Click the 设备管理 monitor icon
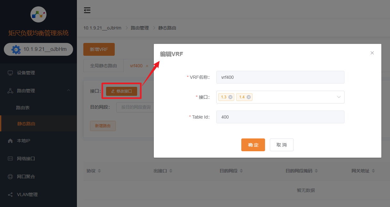The height and width of the screenshot is (207, 390). coord(10,73)
